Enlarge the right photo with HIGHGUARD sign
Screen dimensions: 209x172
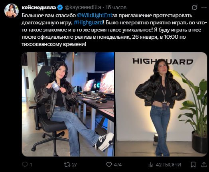click(x=161, y=104)
